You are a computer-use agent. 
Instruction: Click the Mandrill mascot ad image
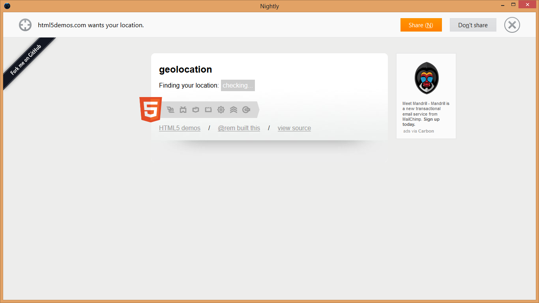[x=426, y=78]
